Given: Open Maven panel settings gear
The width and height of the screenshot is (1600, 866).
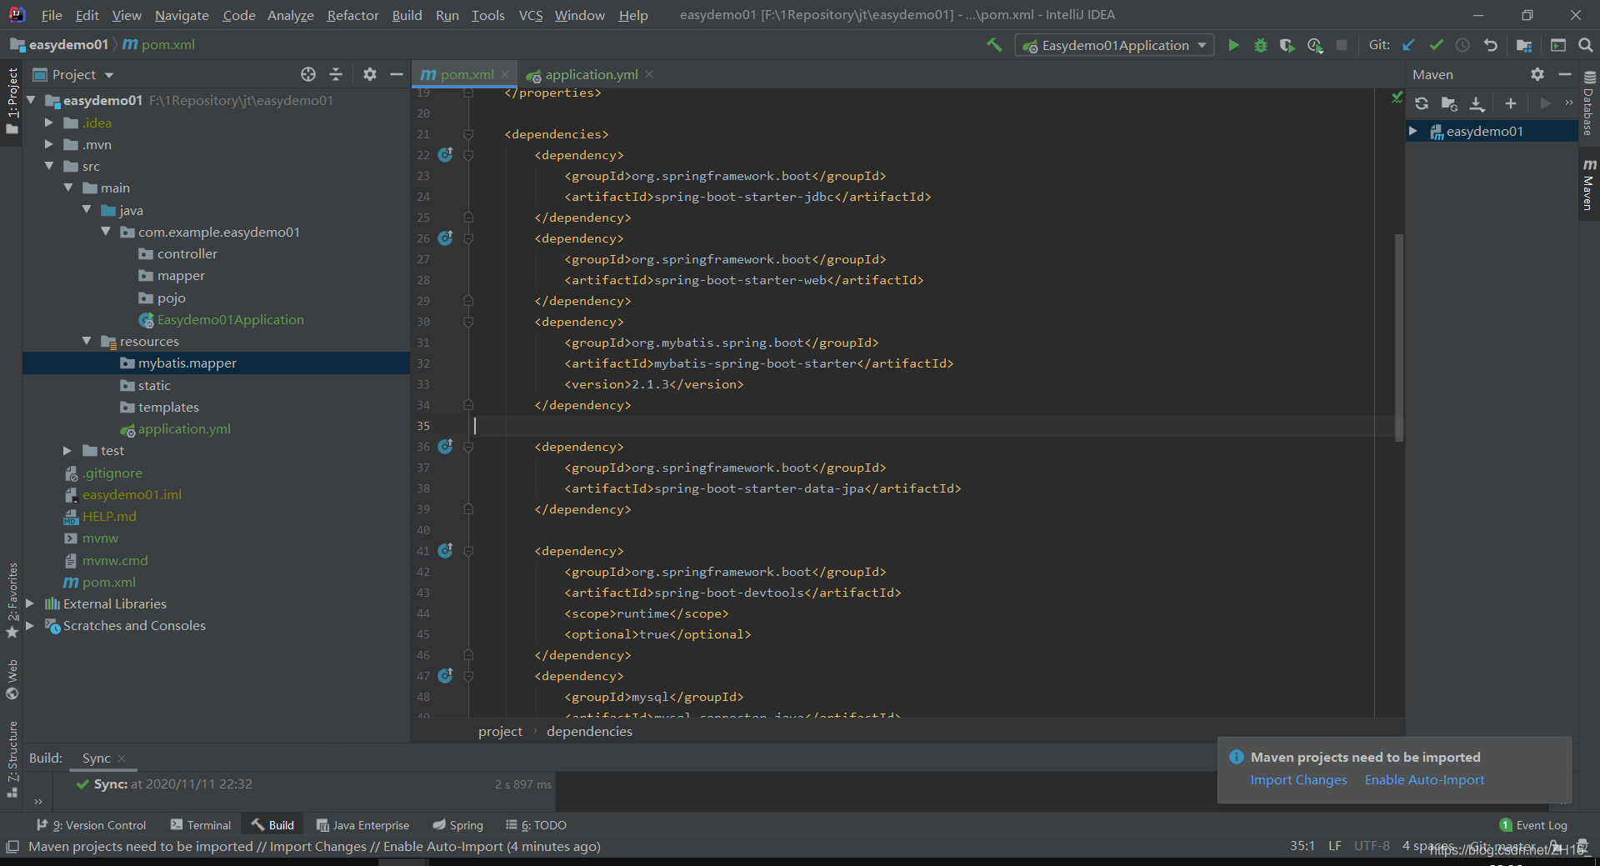Looking at the screenshot, I should click(1537, 74).
